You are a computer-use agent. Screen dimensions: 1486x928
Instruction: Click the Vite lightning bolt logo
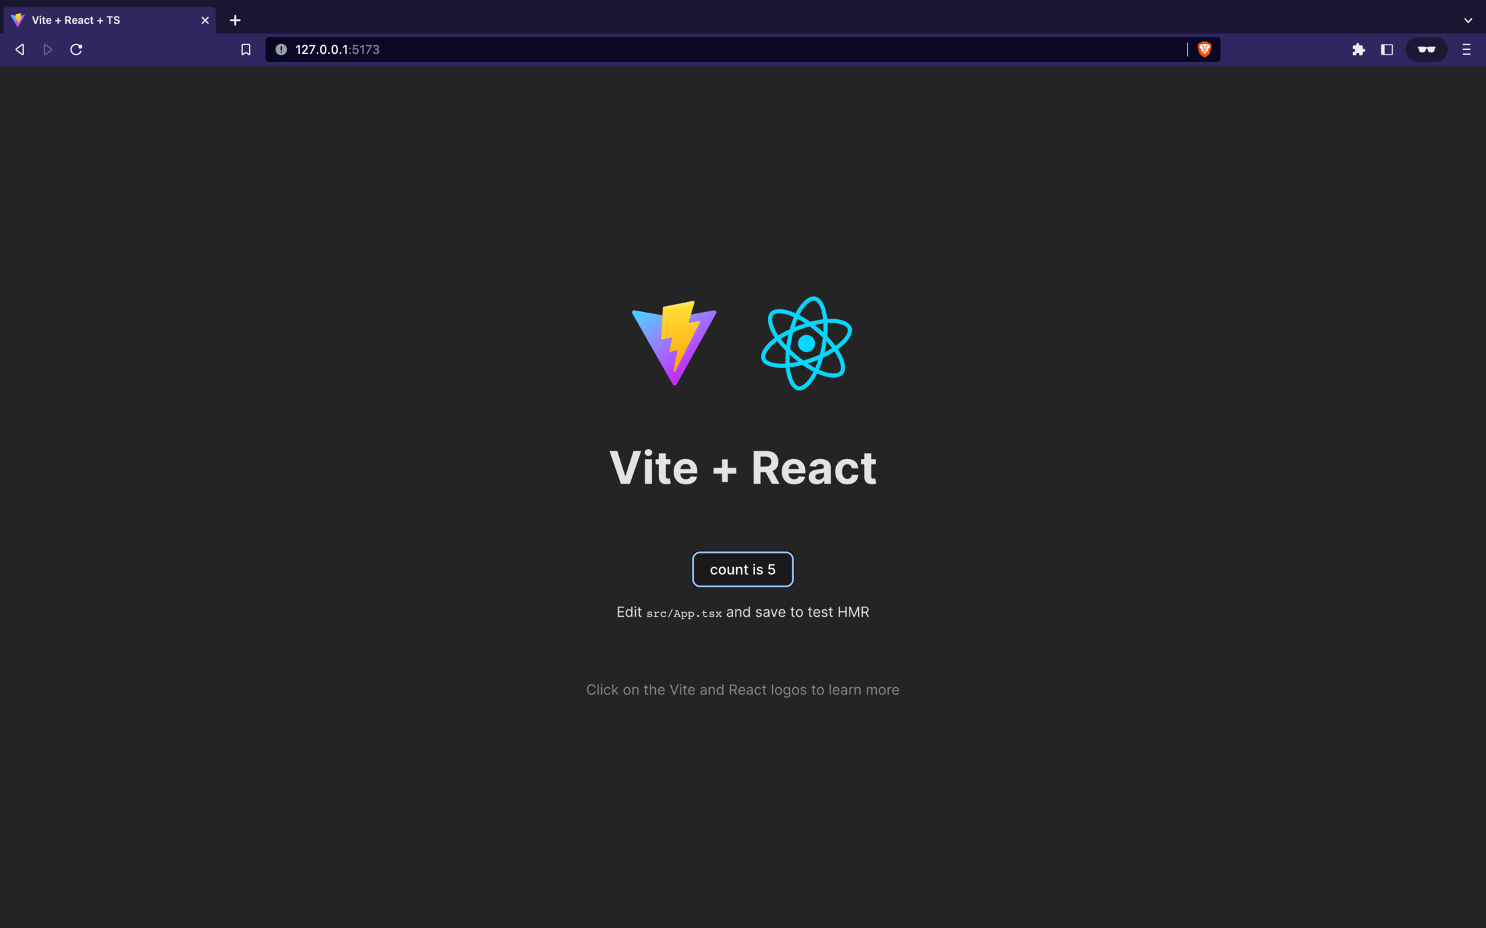tap(674, 343)
